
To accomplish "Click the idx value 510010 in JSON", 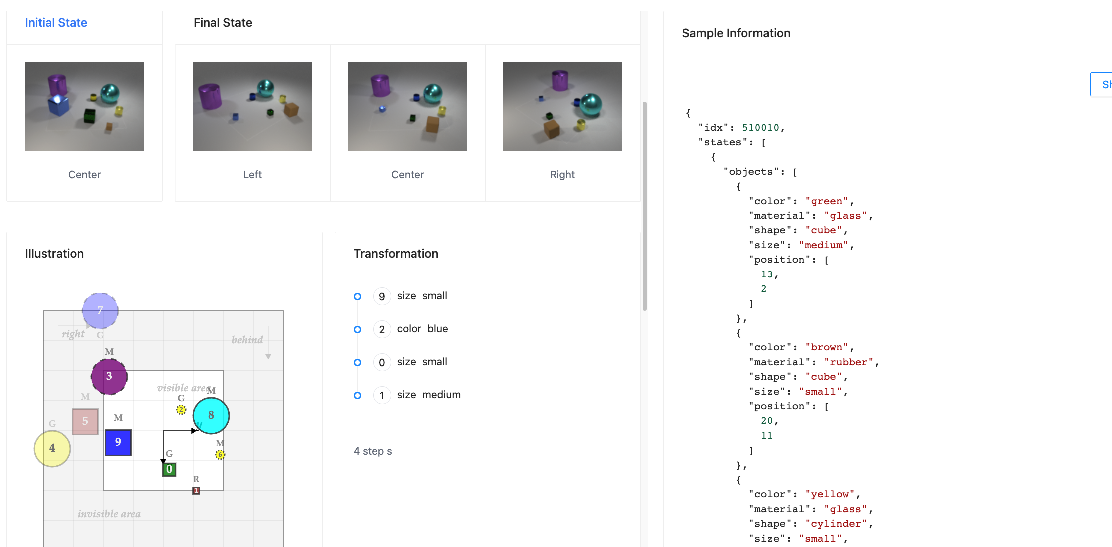I will click(x=760, y=128).
